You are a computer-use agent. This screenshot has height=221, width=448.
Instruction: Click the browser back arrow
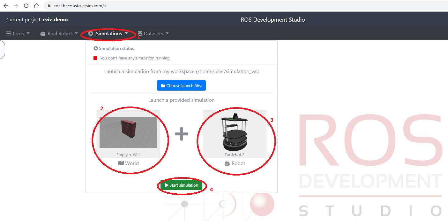[6, 6]
